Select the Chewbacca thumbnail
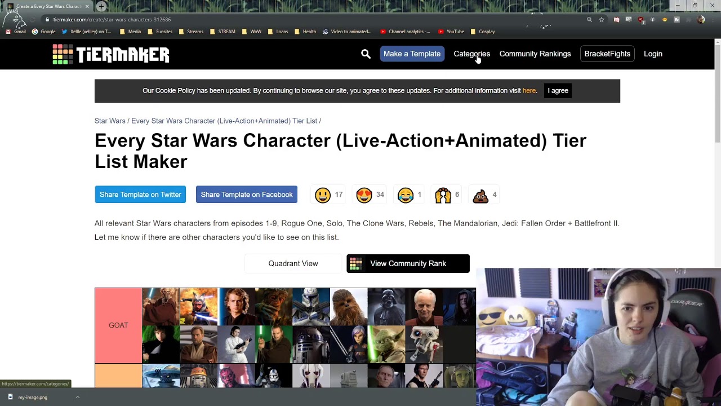The image size is (721, 406). tap(349, 307)
